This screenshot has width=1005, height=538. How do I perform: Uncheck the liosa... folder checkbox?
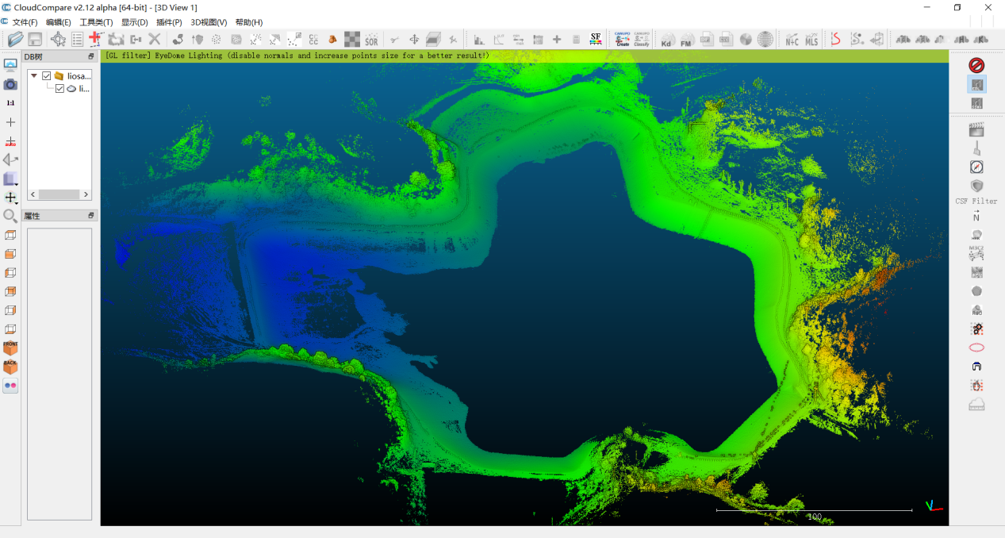coord(47,76)
